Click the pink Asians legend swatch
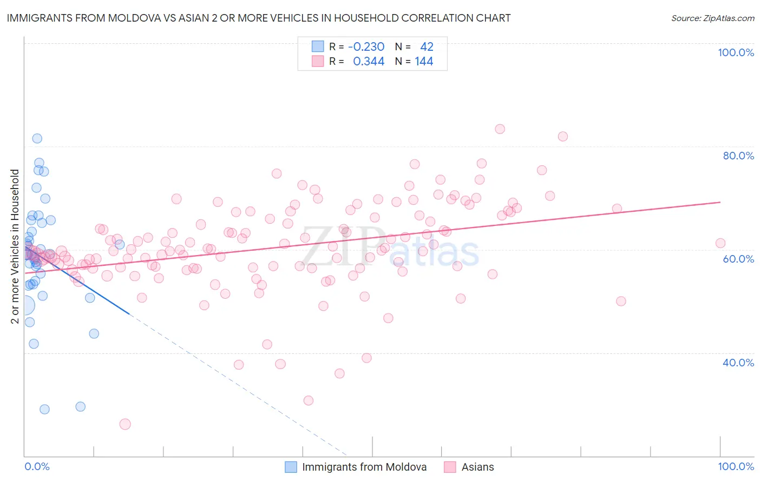The image size is (761, 482). [450, 467]
